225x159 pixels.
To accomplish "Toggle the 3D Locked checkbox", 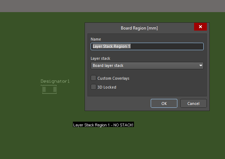I will click(93, 87).
